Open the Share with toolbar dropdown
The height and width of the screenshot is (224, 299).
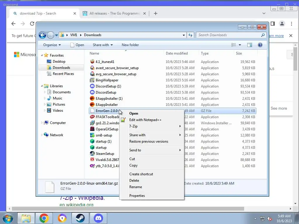[102, 45]
